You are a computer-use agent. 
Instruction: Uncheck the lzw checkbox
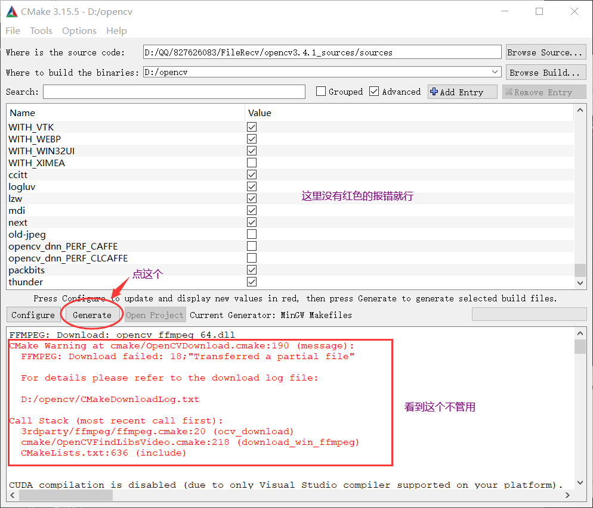[252, 198]
